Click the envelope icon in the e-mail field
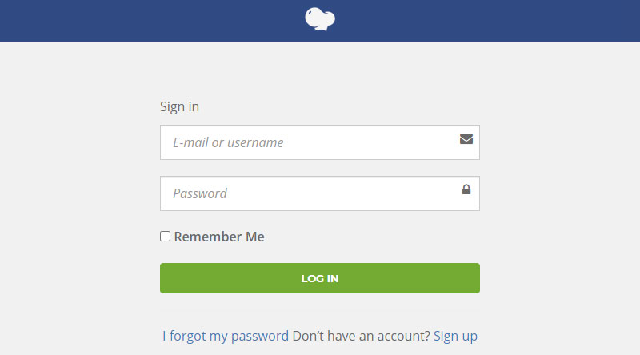 [466, 139]
